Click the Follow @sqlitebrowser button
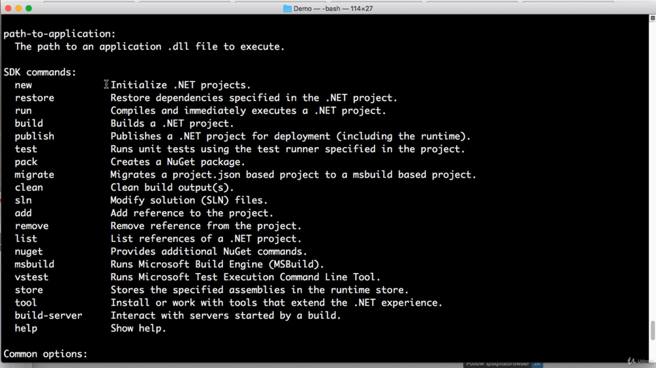 496,363
